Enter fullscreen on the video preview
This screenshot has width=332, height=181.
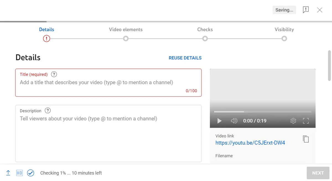tap(306, 121)
